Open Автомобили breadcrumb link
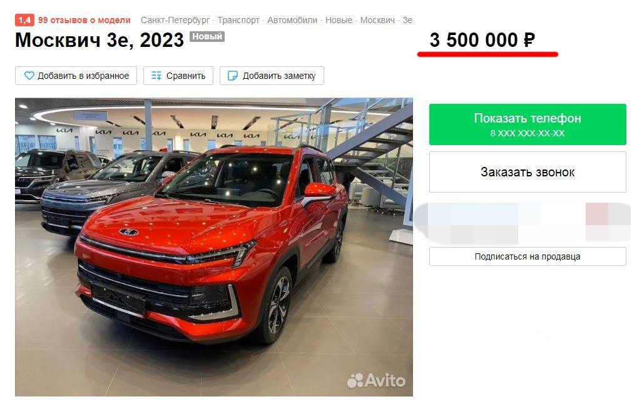This screenshot has width=642, height=404. [x=292, y=20]
